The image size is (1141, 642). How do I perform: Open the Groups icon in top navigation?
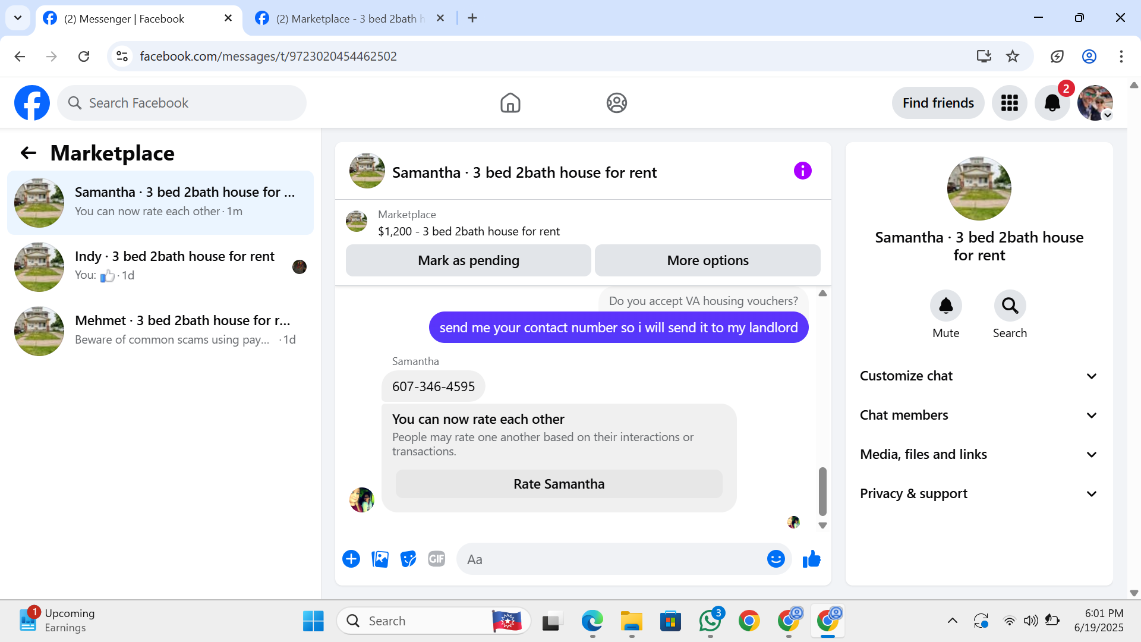pos(617,103)
